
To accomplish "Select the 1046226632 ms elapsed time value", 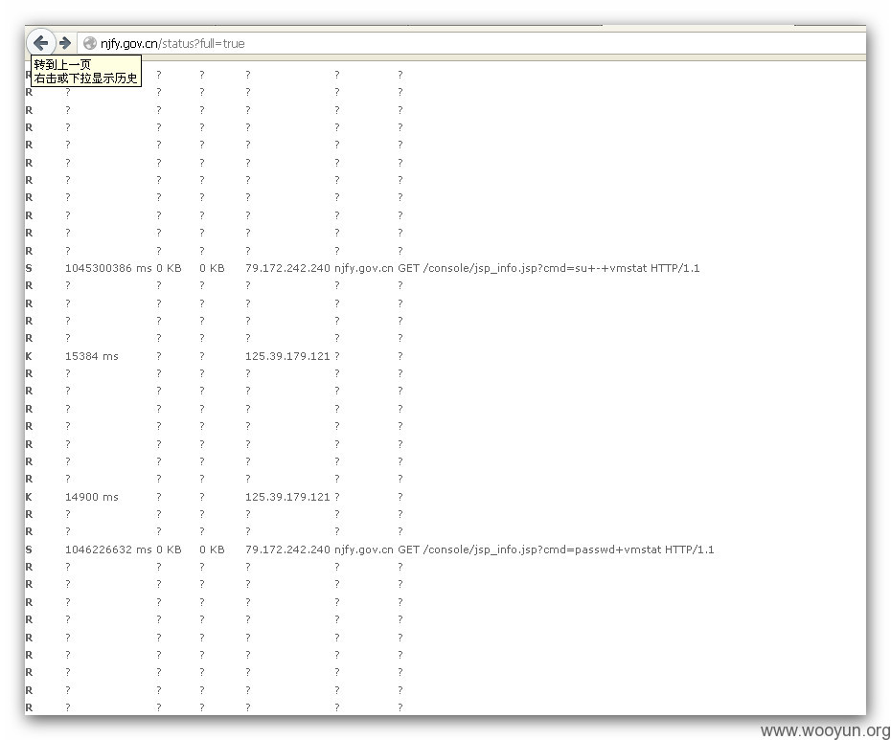I will click(108, 549).
